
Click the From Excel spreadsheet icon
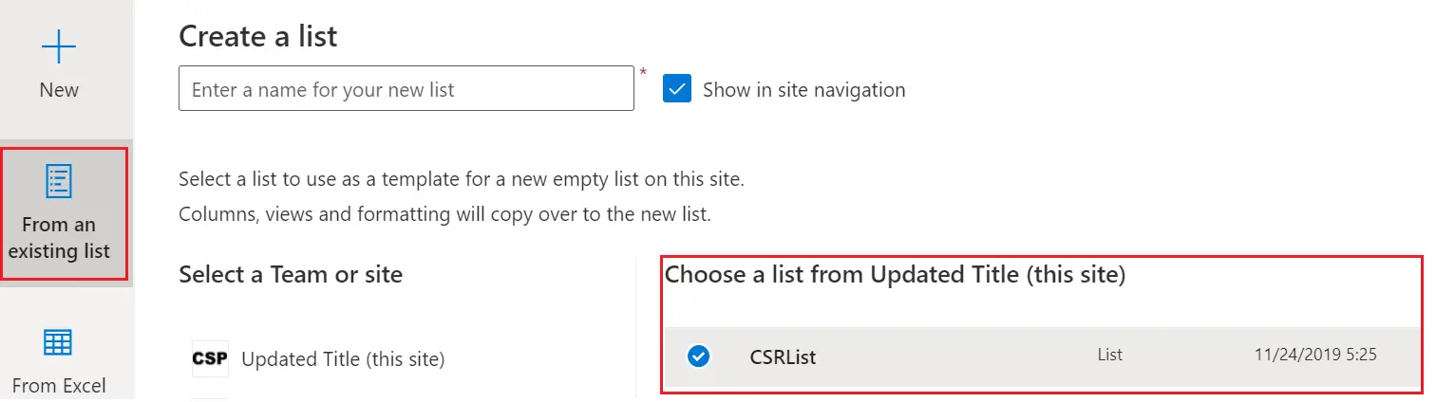(x=59, y=342)
